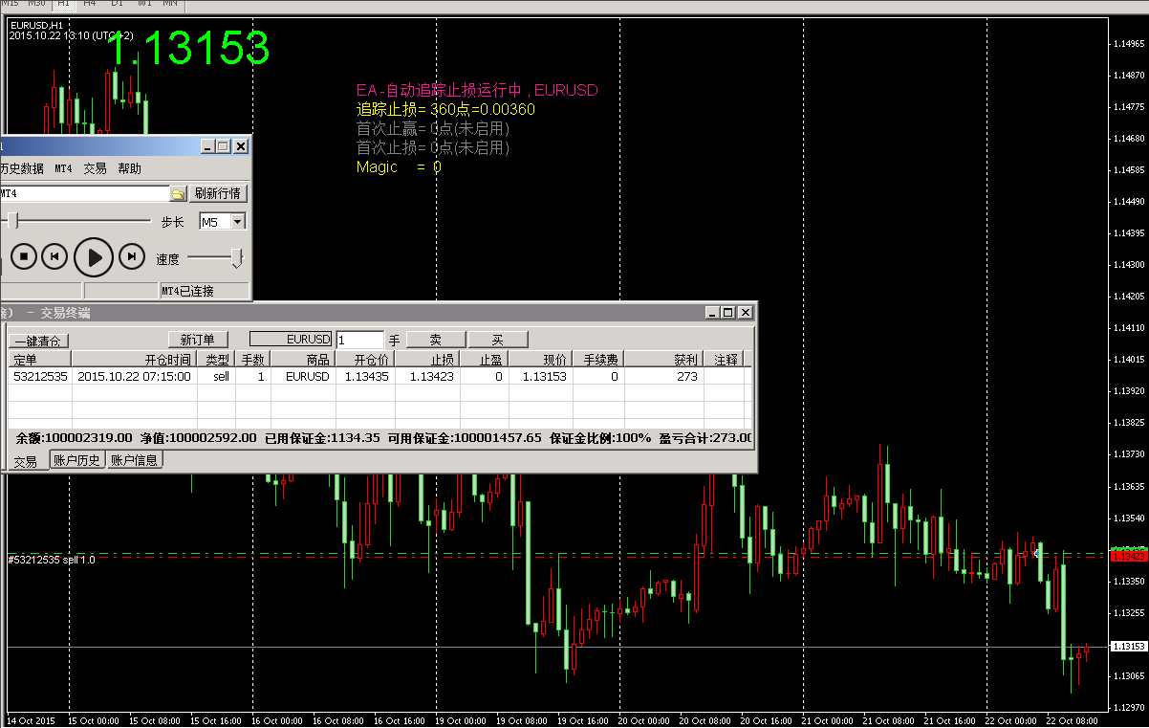Image resolution: width=1149 pixels, height=728 pixels.
Task: Click the 卖 sell button
Action: click(436, 340)
